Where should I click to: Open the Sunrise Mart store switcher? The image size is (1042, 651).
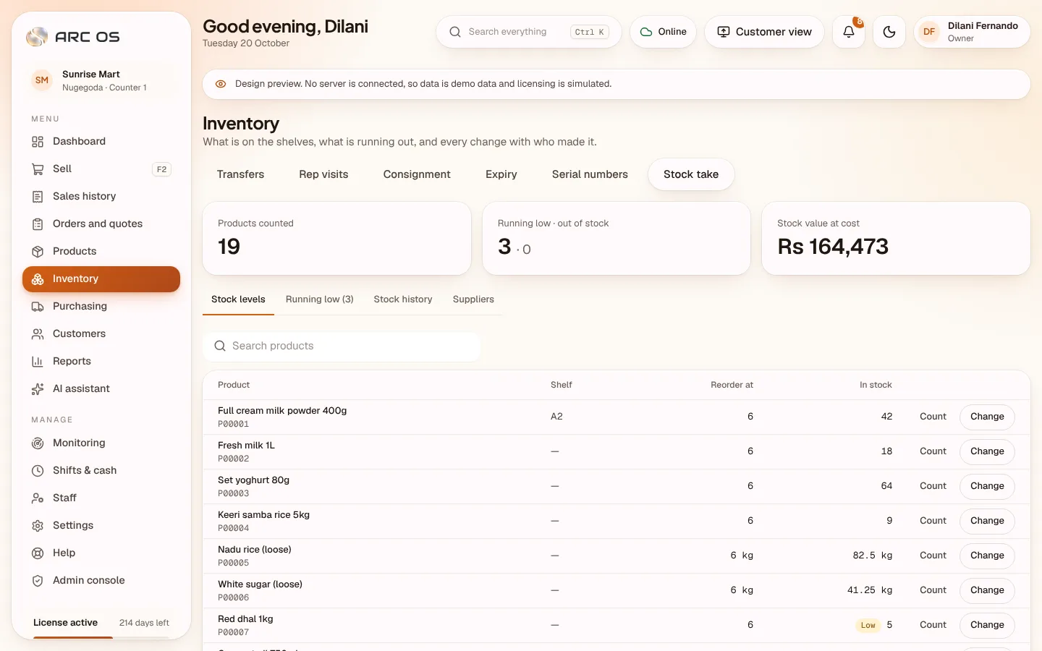click(x=101, y=80)
